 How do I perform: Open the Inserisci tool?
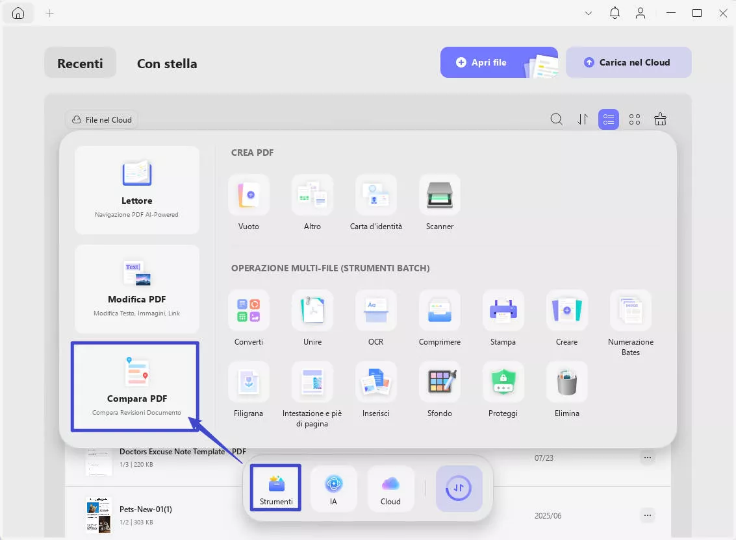point(376,382)
